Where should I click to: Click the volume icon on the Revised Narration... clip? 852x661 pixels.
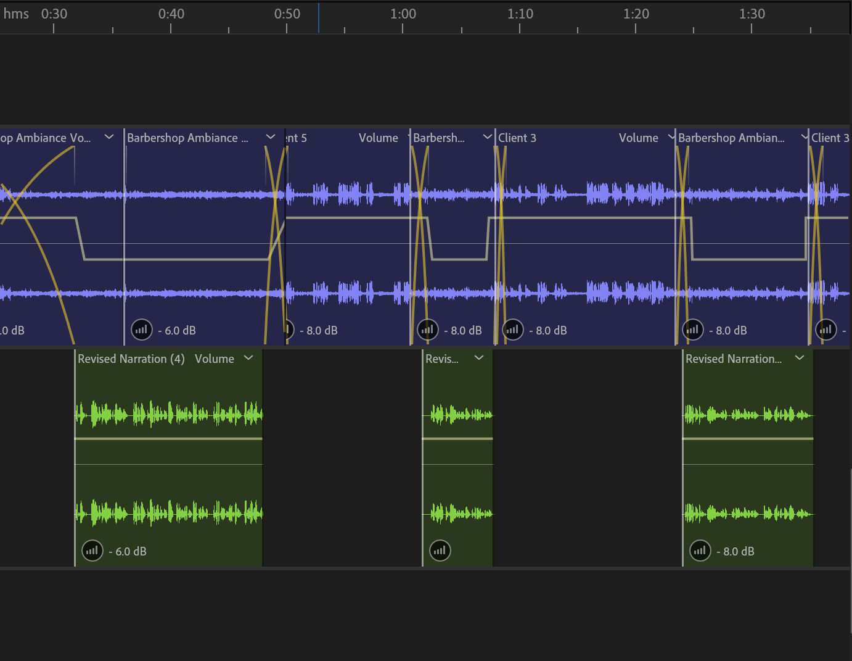point(700,551)
